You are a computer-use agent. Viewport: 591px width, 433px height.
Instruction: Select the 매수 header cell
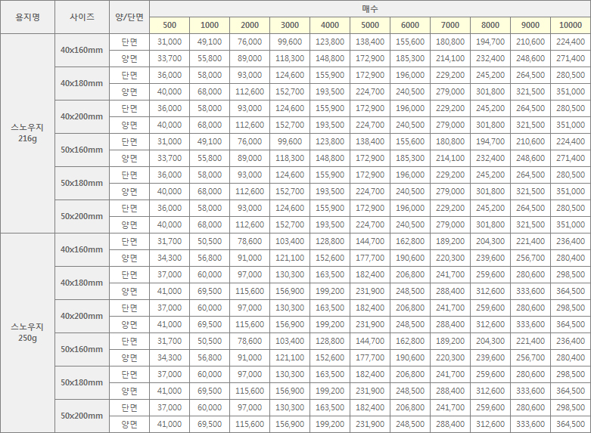click(x=370, y=8)
